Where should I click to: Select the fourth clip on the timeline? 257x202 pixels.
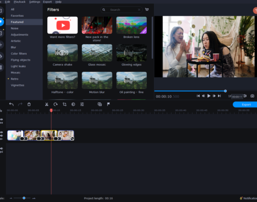tap(66, 135)
